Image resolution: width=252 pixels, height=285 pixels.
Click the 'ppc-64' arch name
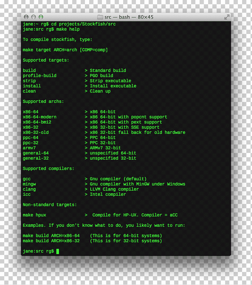tap(30, 138)
